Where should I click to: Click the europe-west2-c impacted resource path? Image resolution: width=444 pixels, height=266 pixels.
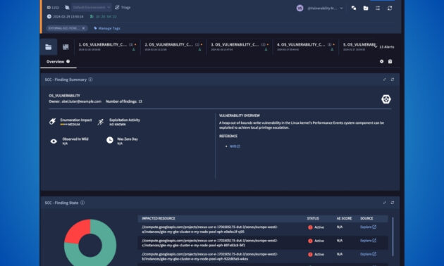point(209,243)
